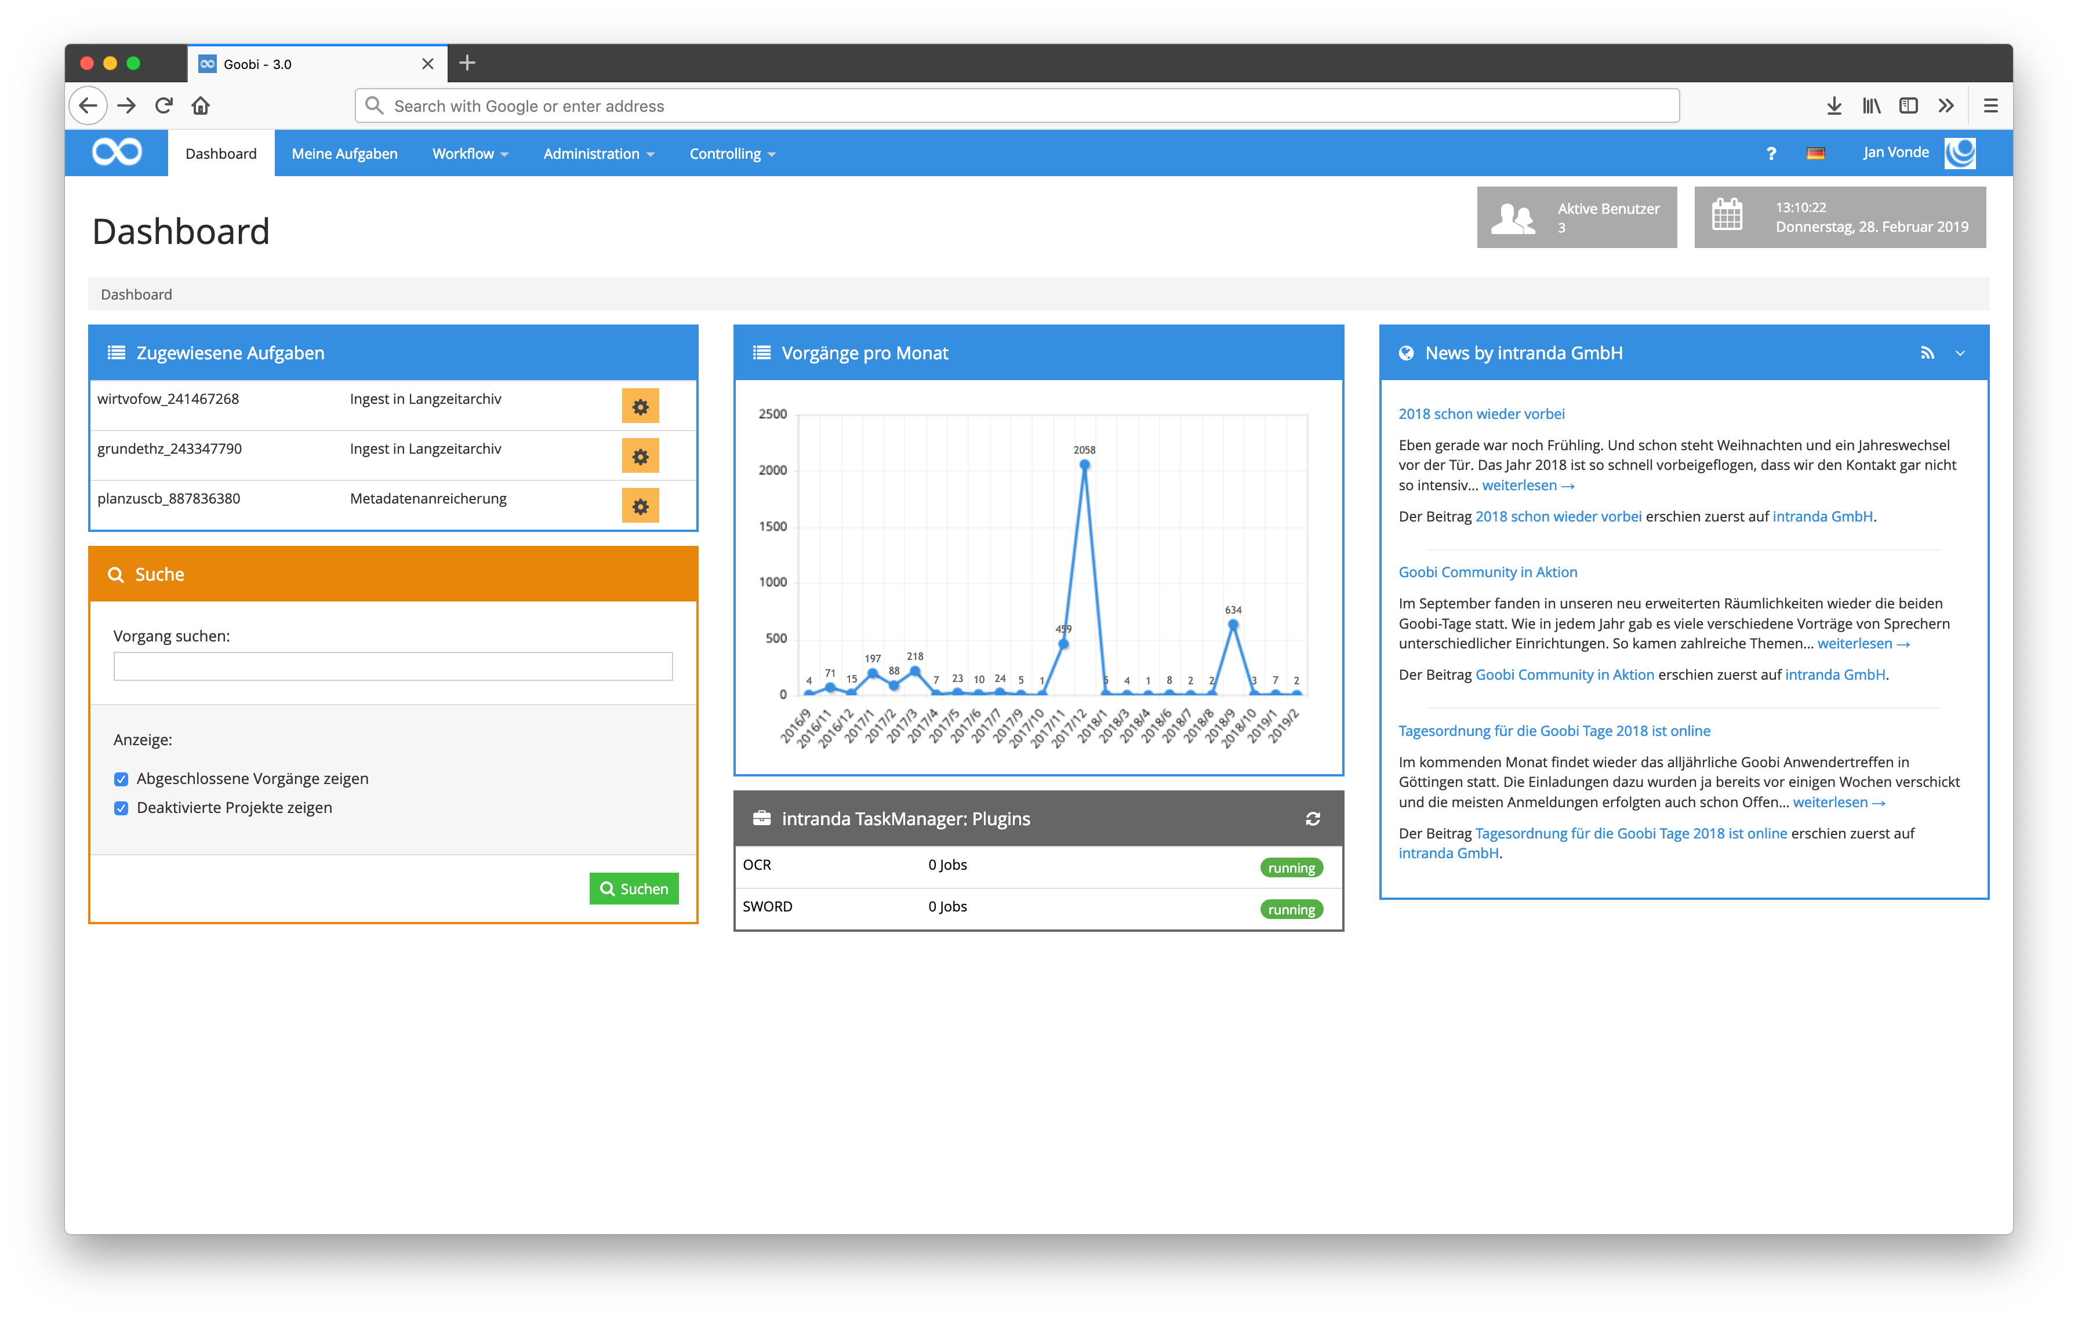Collapse the News panel with chevron
The image size is (2078, 1320).
[1960, 353]
